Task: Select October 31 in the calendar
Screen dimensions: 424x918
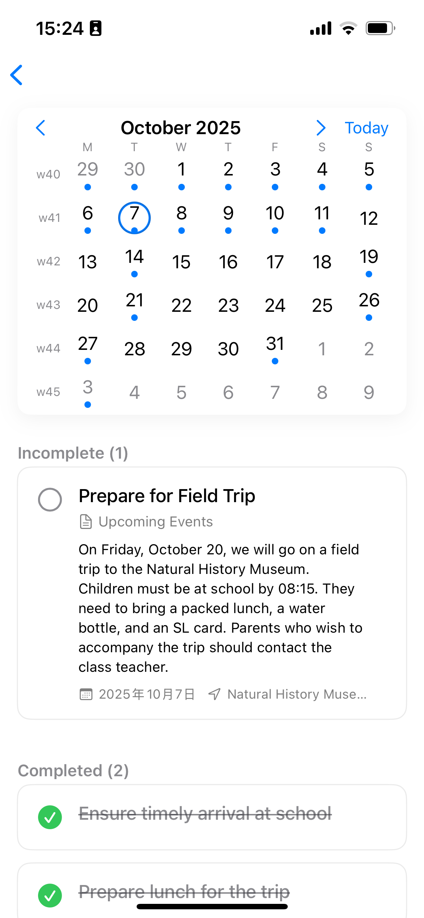Action: pos(275,348)
